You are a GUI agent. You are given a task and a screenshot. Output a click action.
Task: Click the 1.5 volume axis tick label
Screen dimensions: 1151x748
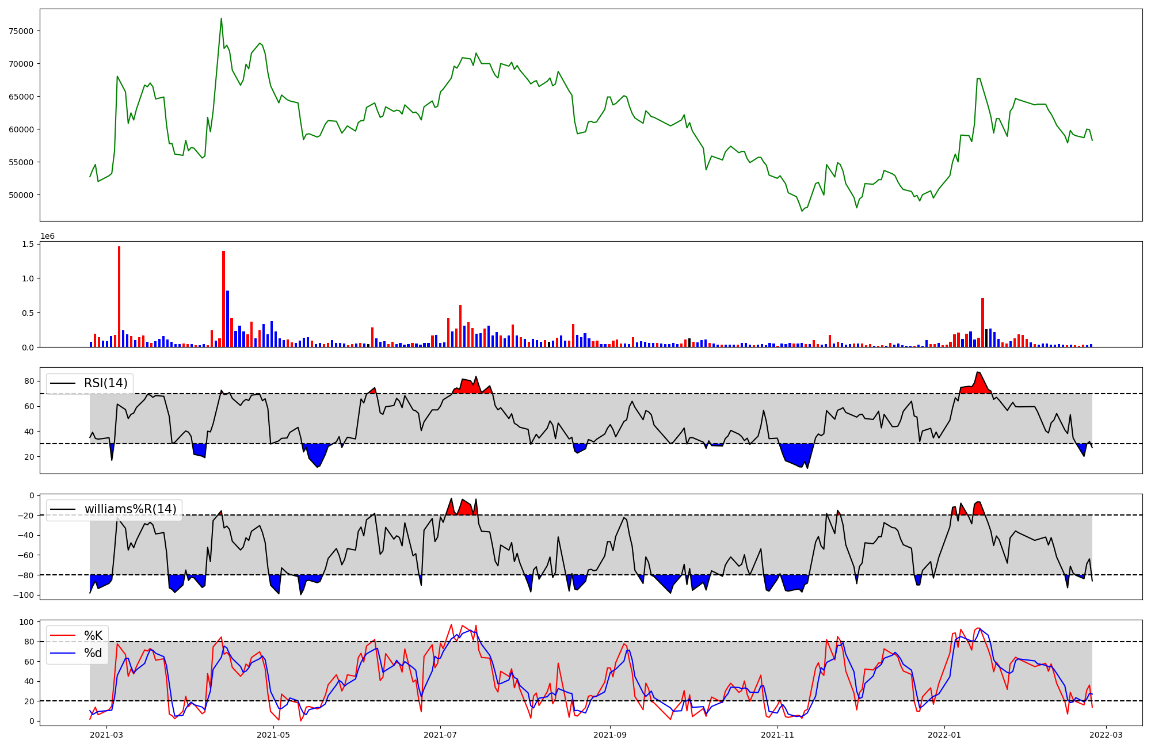click(28, 244)
